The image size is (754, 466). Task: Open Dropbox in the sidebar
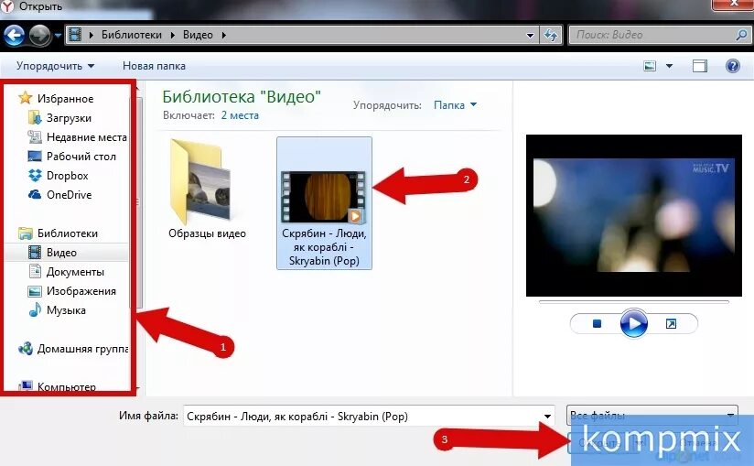(x=68, y=176)
